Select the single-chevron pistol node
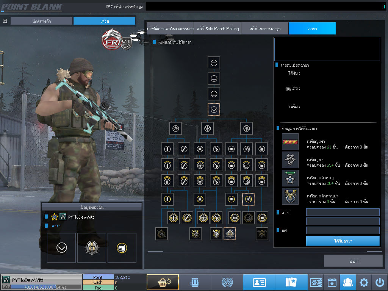The width and height of the screenshot is (388, 291). (x=216, y=165)
